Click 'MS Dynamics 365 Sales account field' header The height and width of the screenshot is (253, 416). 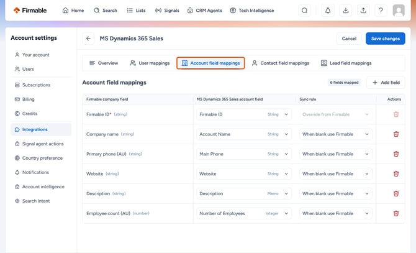click(x=230, y=99)
